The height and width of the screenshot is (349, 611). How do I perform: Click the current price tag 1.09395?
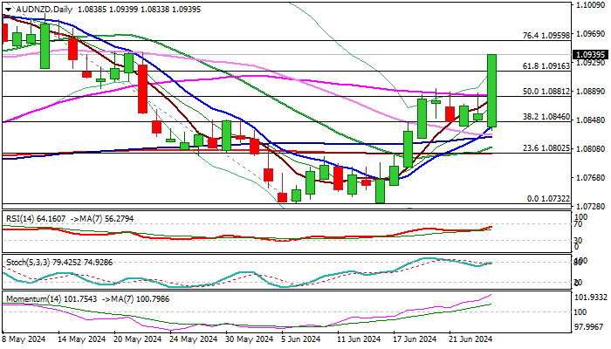point(590,54)
